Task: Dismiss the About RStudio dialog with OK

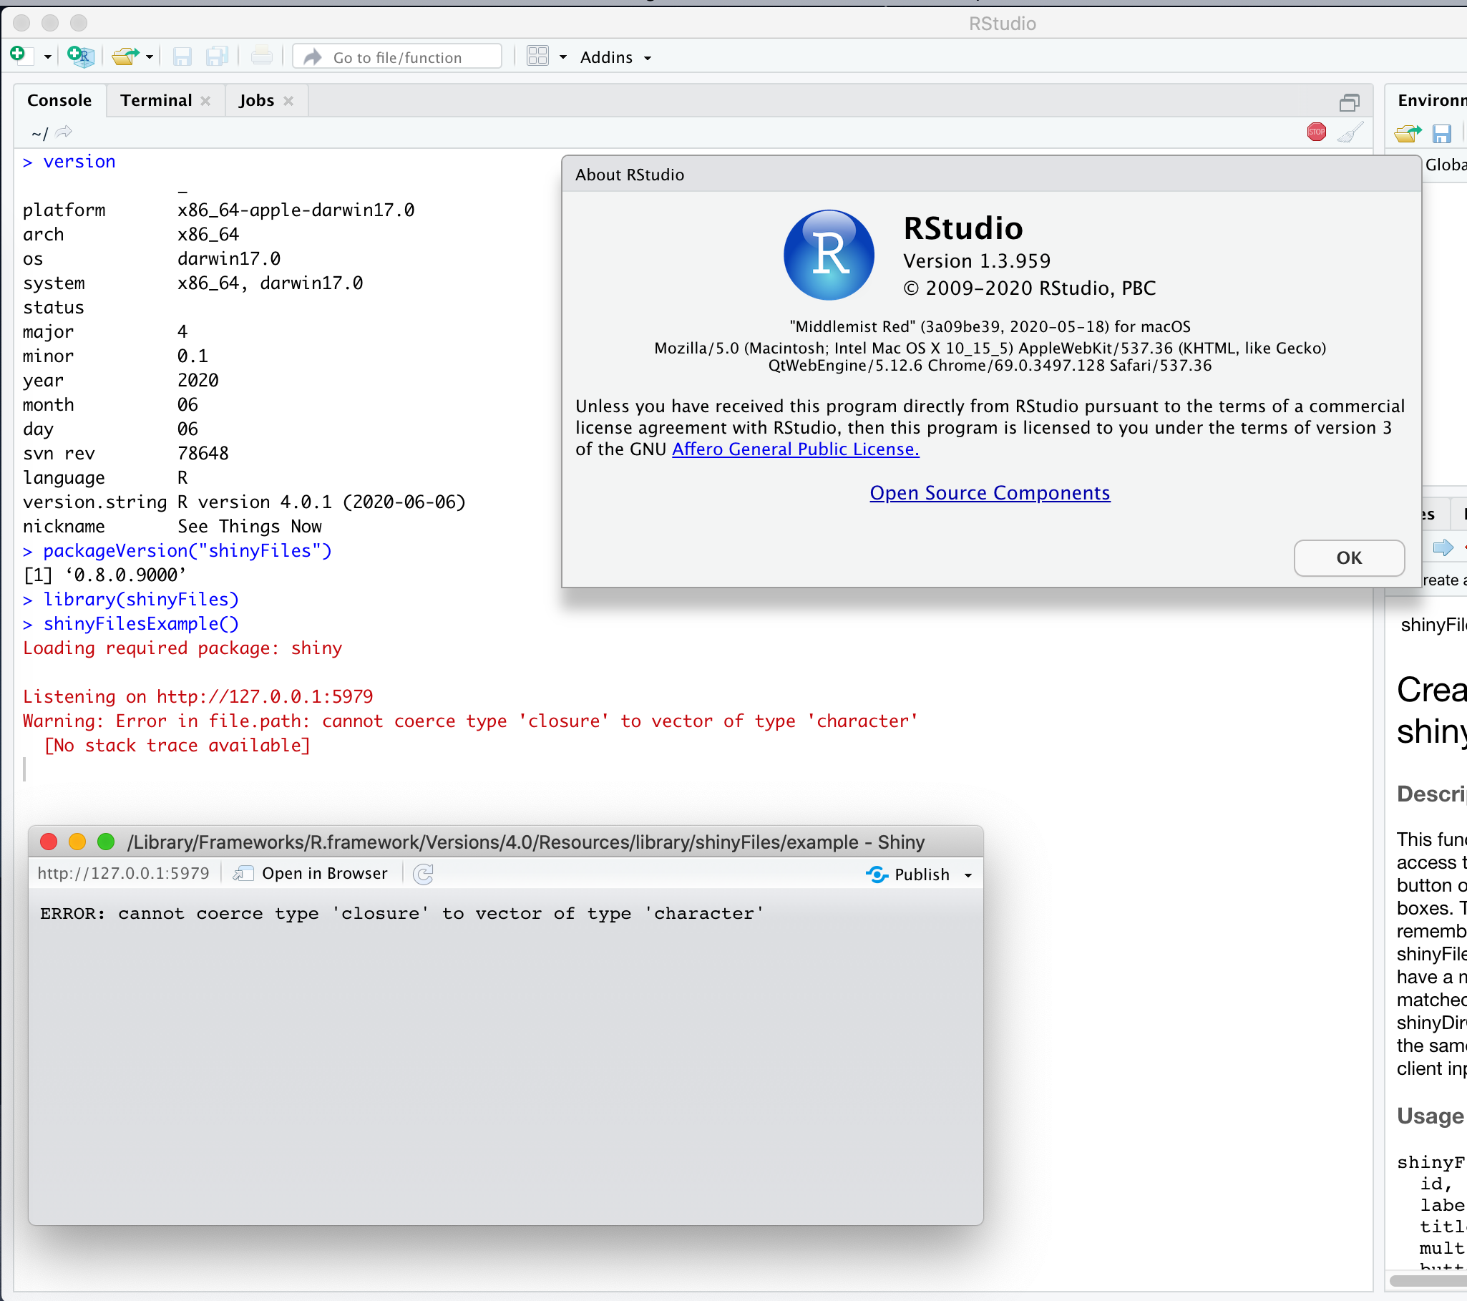Action: point(1349,557)
